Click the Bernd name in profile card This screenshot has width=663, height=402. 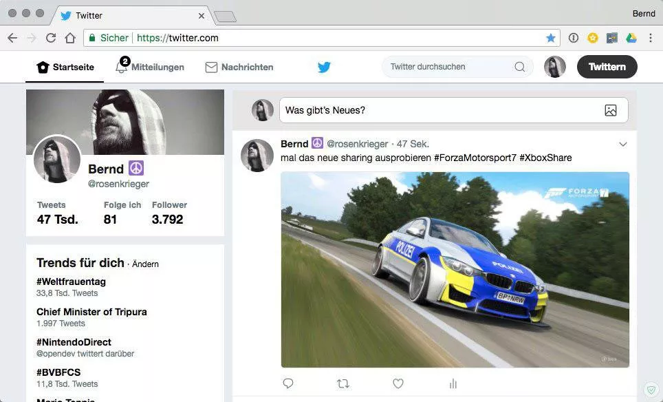click(x=106, y=169)
